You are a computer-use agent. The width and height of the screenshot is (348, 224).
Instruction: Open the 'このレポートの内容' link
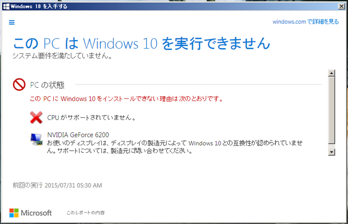(85, 213)
